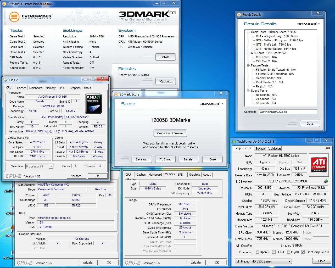This screenshot has height=268, width=335.
Task: Open About tab in front CPU-Z window
Action: 87,88
